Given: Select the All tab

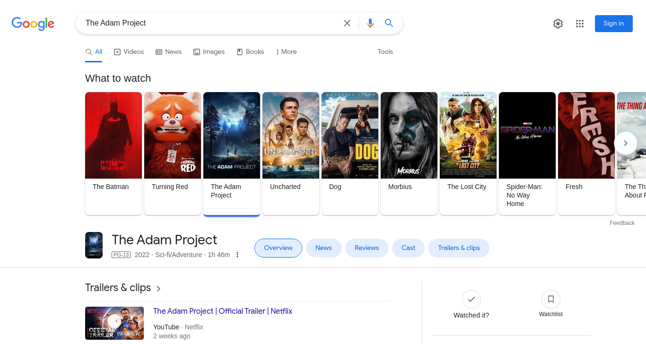Looking at the screenshot, I should (x=94, y=52).
